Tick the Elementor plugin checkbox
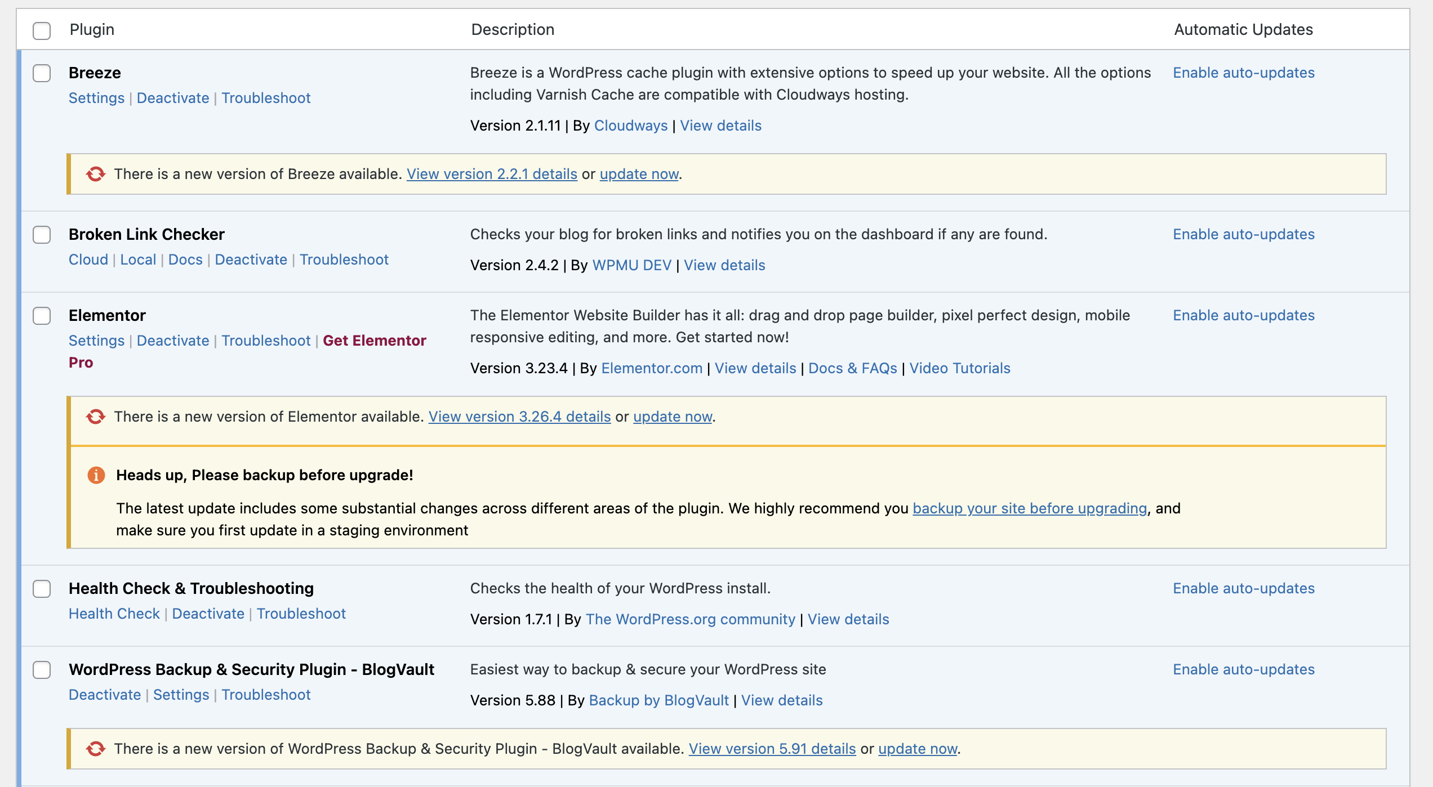 42,316
